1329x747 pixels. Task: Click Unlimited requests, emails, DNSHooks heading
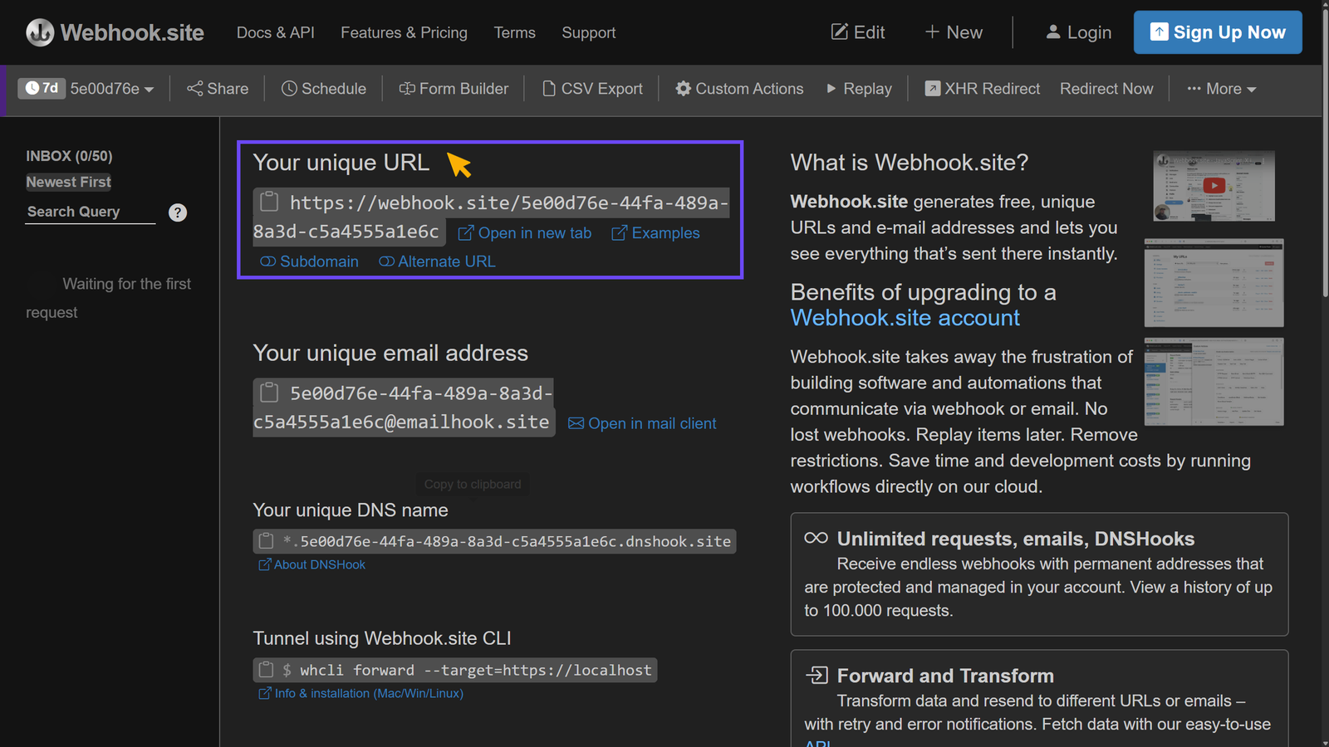1015,539
